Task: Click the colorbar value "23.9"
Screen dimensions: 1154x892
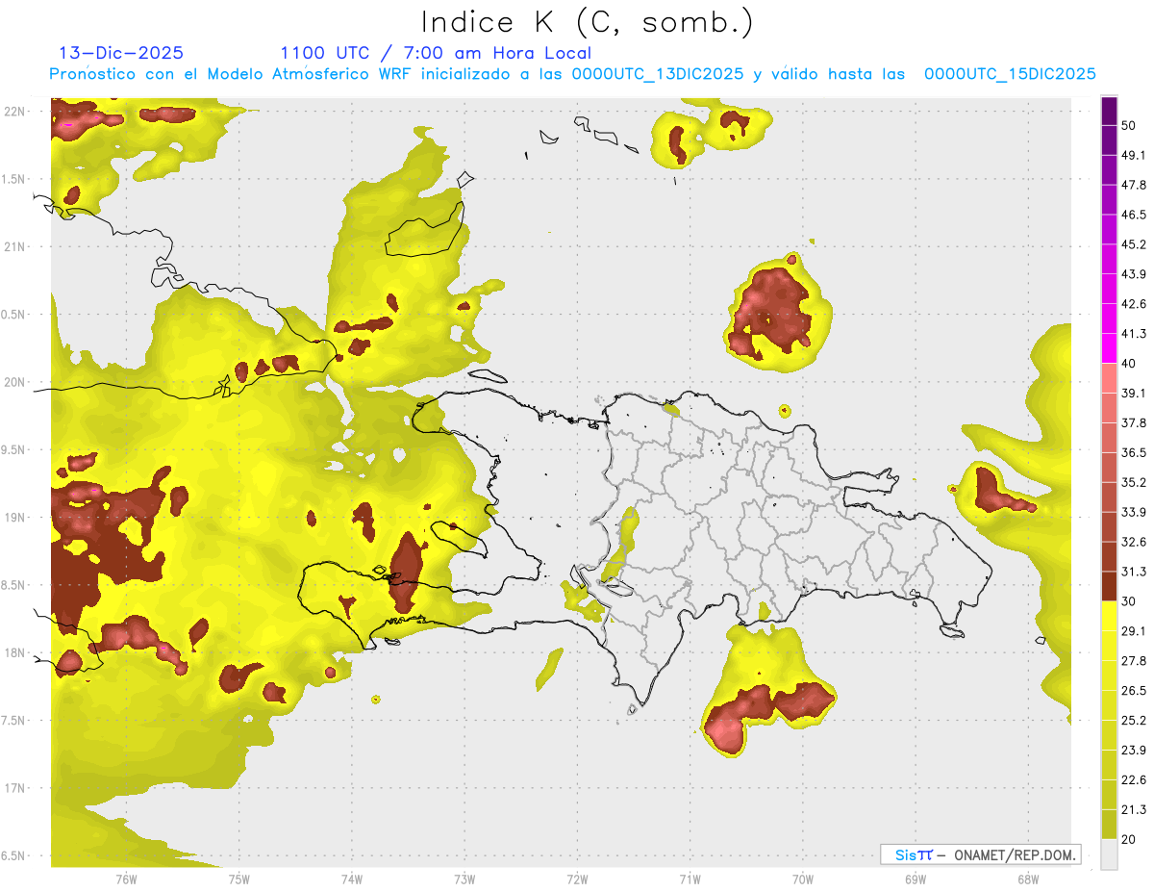Action: click(1134, 750)
